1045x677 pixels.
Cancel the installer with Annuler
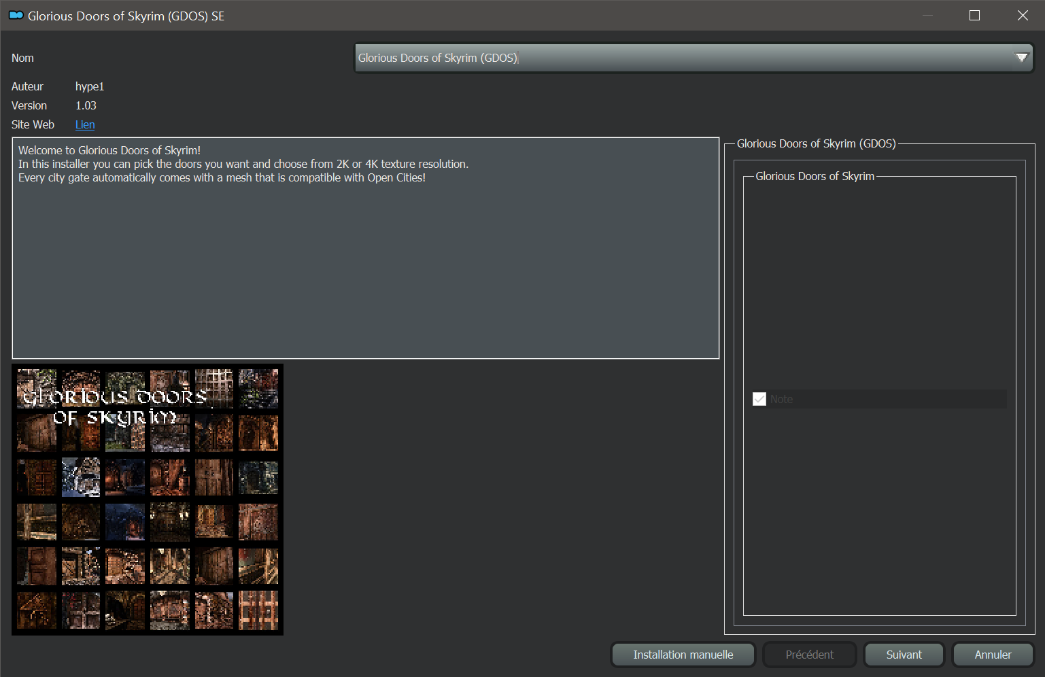(x=993, y=655)
